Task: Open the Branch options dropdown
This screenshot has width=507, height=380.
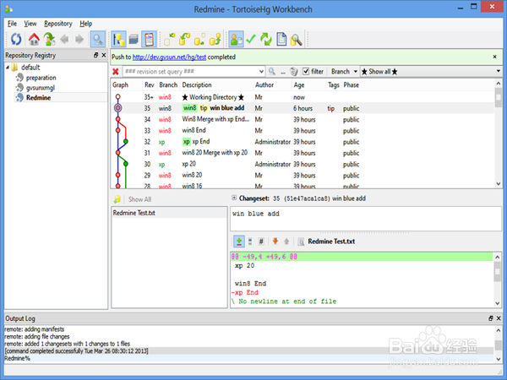Action: pos(344,72)
